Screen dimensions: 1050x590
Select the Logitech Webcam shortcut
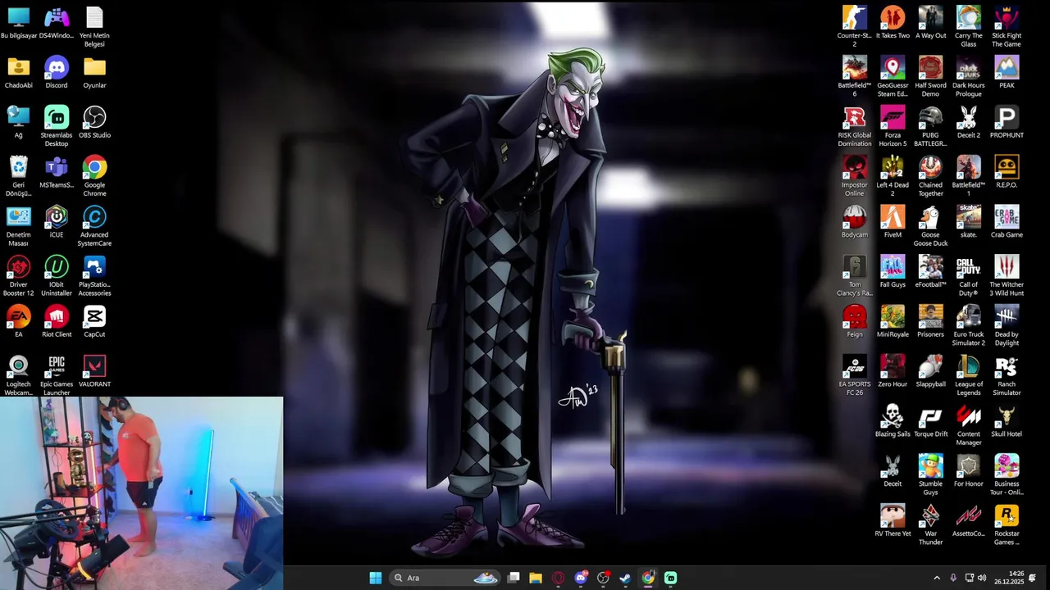[18, 375]
